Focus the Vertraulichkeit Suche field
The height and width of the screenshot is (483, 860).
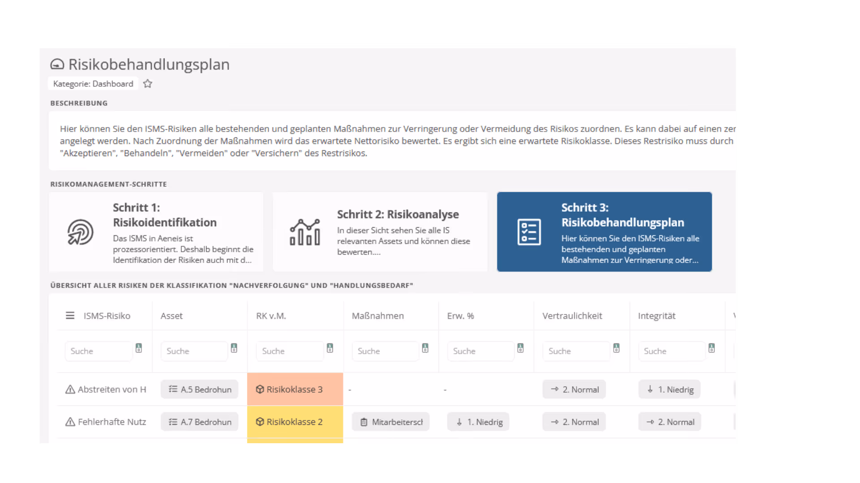576,351
